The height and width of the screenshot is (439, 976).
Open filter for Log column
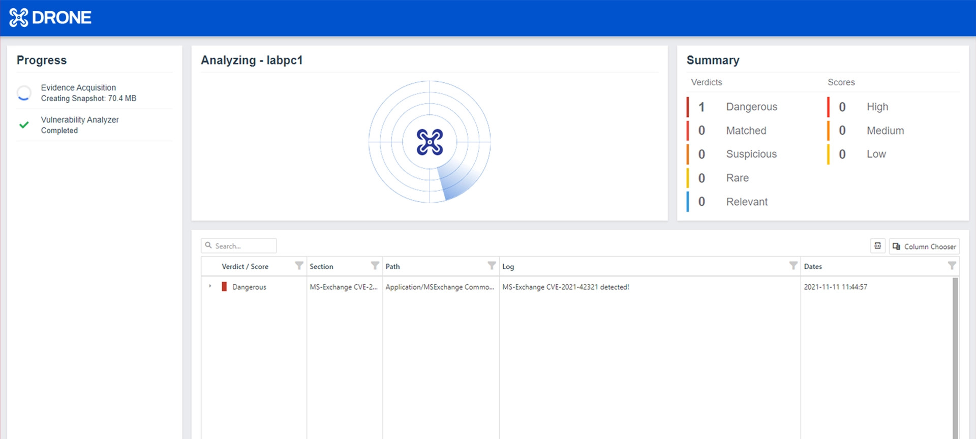pos(792,266)
